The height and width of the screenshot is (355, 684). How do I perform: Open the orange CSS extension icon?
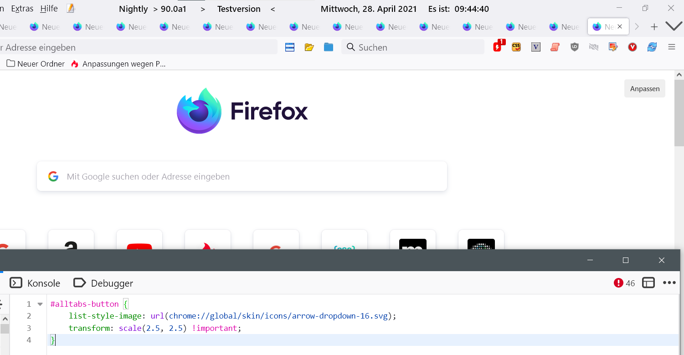tap(516, 46)
